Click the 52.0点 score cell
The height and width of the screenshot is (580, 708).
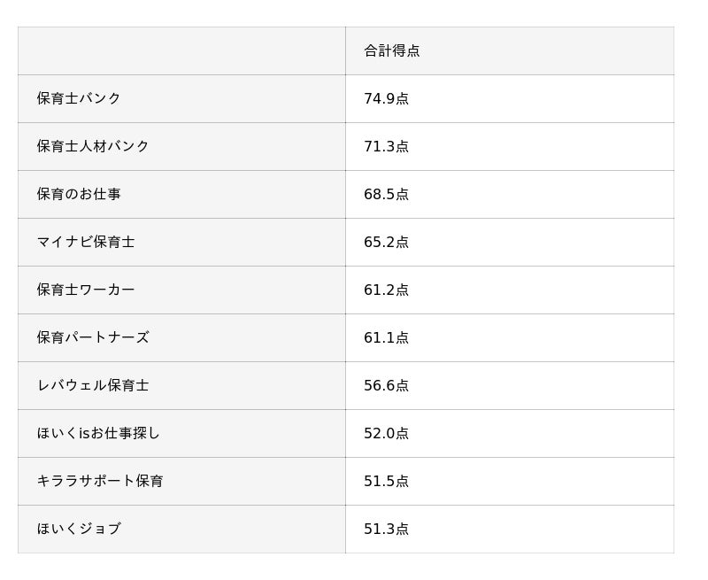click(x=386, y=433)
